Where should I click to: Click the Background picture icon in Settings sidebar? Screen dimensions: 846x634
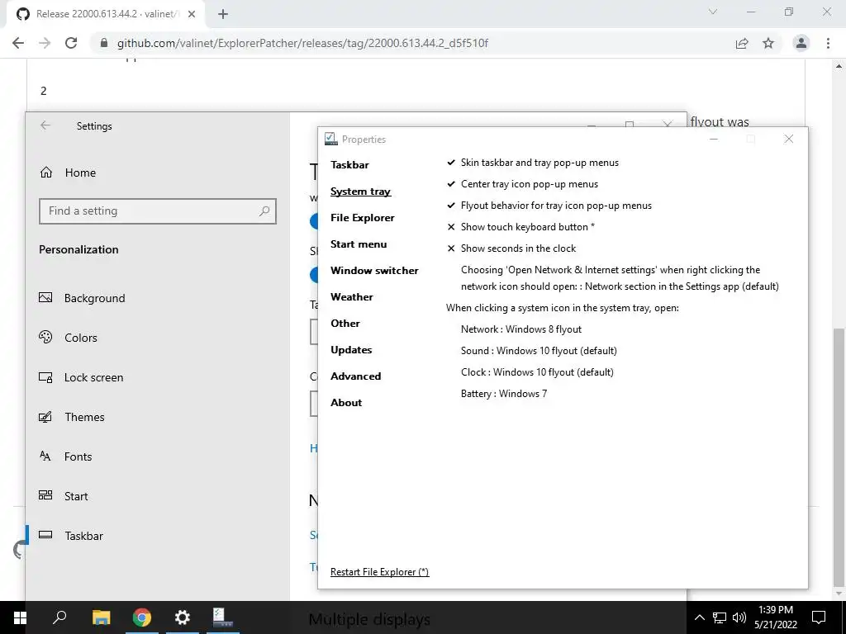tap(45, 297)
